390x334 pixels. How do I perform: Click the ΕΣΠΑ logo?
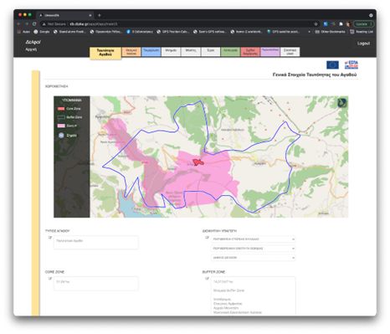(352, 64)
